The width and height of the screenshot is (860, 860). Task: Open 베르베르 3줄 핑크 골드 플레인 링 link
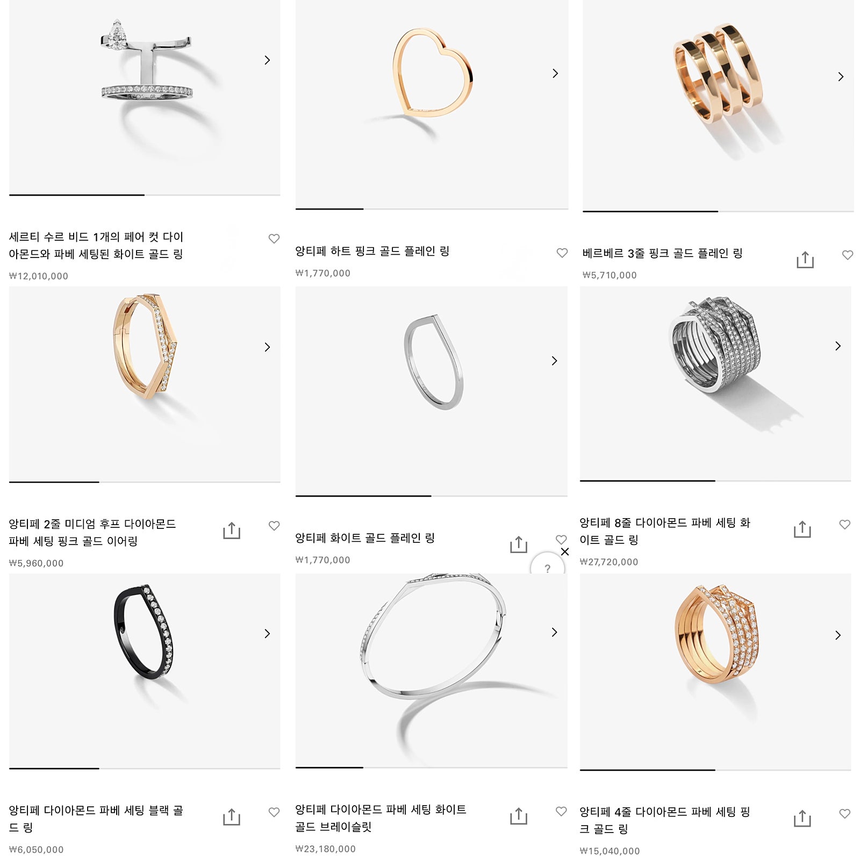[662, 253]
